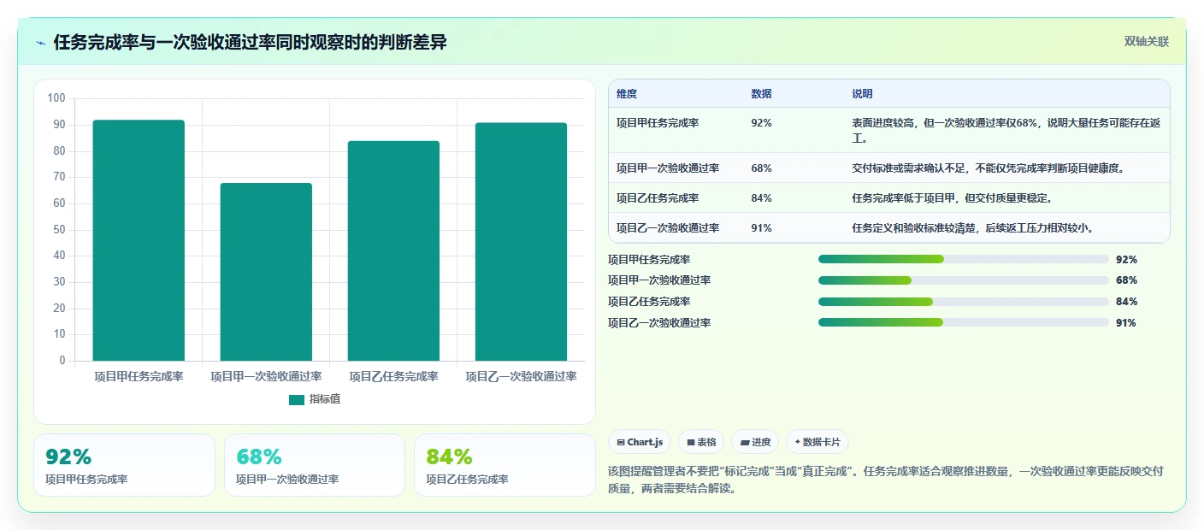The width and height of the screenshot is (1204, 530).
Task: Click the 91% value in the table
Action: [x=761, y=227]
